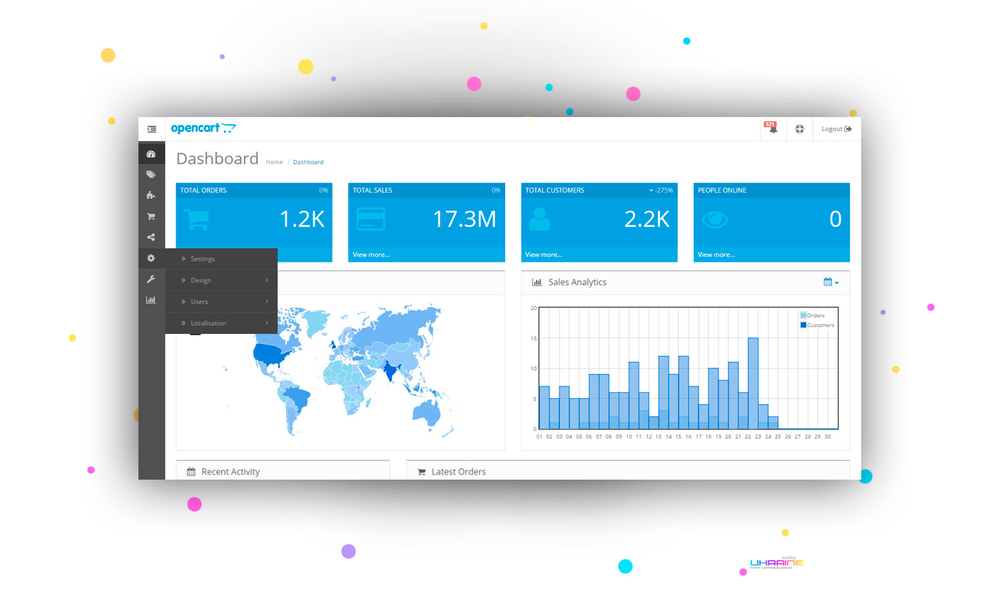Open Sales Analytics calendar range dropdown
The image size is (999, 596).
click(x=831, y=282)
